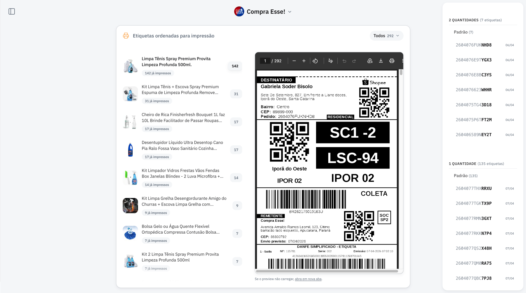
Task: Zoom in on the label preview
Action: pos(304,61)
